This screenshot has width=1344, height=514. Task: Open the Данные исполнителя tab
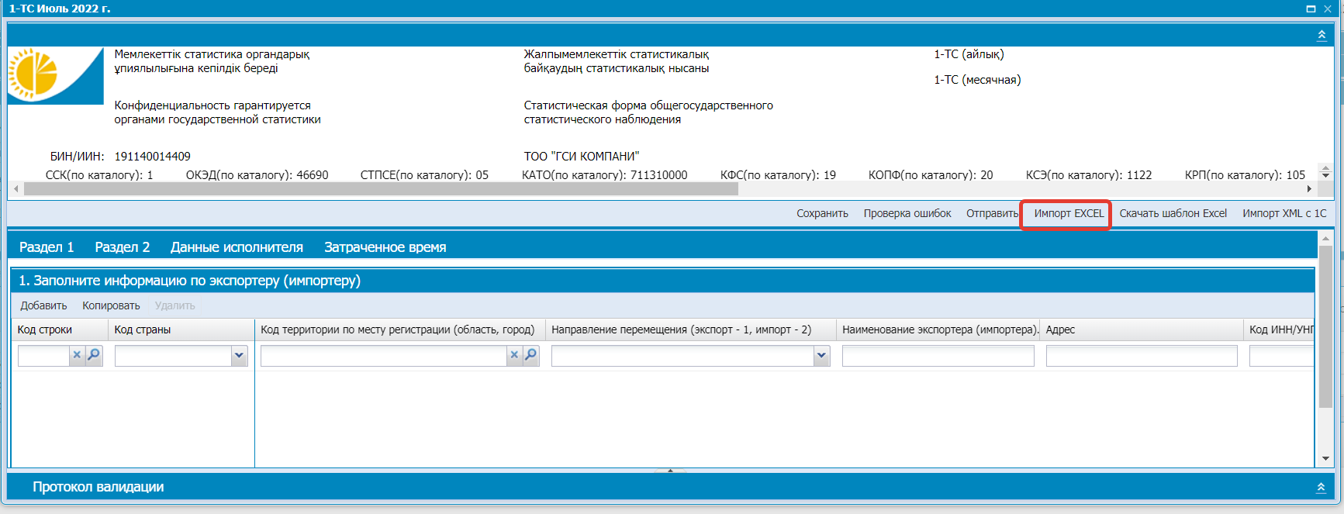(237, 247)
